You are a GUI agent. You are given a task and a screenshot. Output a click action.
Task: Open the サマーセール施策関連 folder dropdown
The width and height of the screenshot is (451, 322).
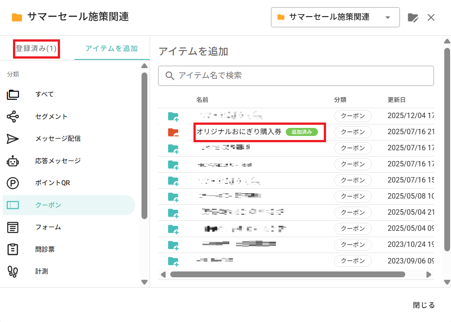335,17
